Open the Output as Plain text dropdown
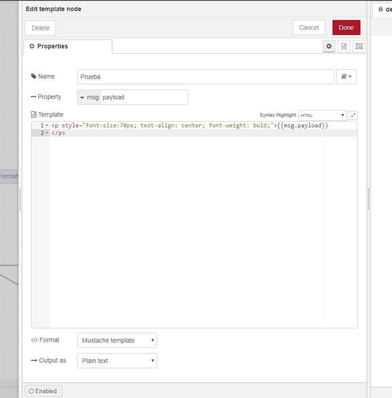The height and width of the screenshot is (398, 392). point(117,361)
